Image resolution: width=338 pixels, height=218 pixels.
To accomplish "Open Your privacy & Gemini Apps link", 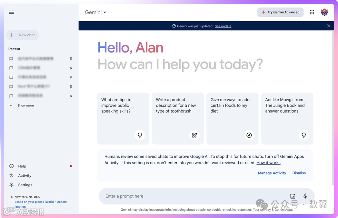I will pyautogui.click(x=273, y=210).
